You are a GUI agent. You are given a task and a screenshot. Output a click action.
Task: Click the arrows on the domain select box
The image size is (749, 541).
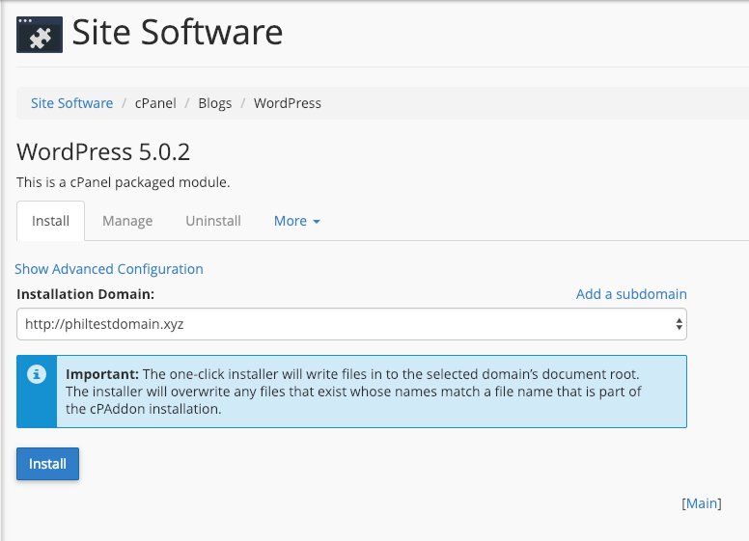coord(679,324)
